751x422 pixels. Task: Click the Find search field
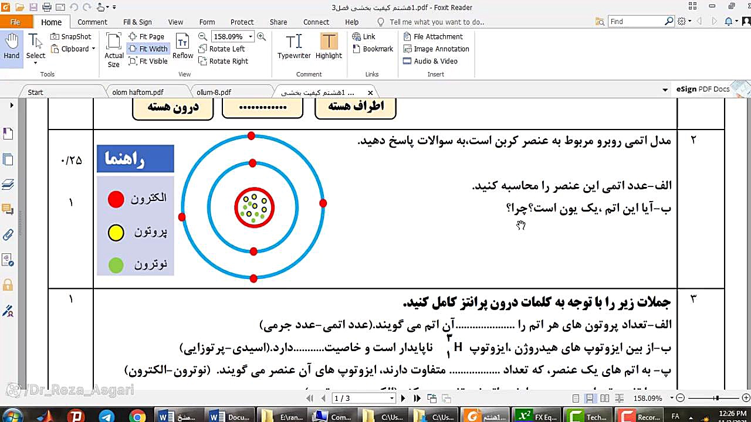click(x=636, y=22)
